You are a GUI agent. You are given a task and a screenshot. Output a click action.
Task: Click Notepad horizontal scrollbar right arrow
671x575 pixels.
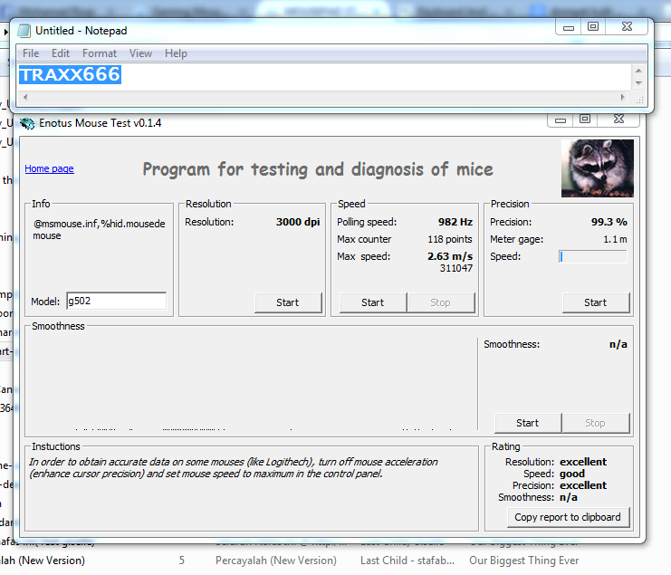click(x=623, y=97)
